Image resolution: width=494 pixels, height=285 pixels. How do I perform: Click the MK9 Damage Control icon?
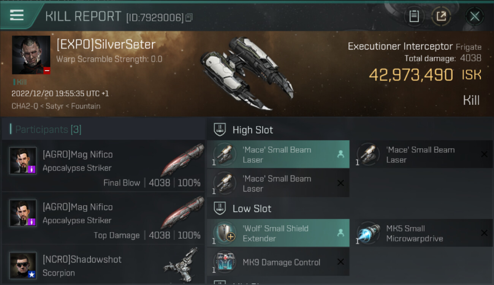click(225, 262)
